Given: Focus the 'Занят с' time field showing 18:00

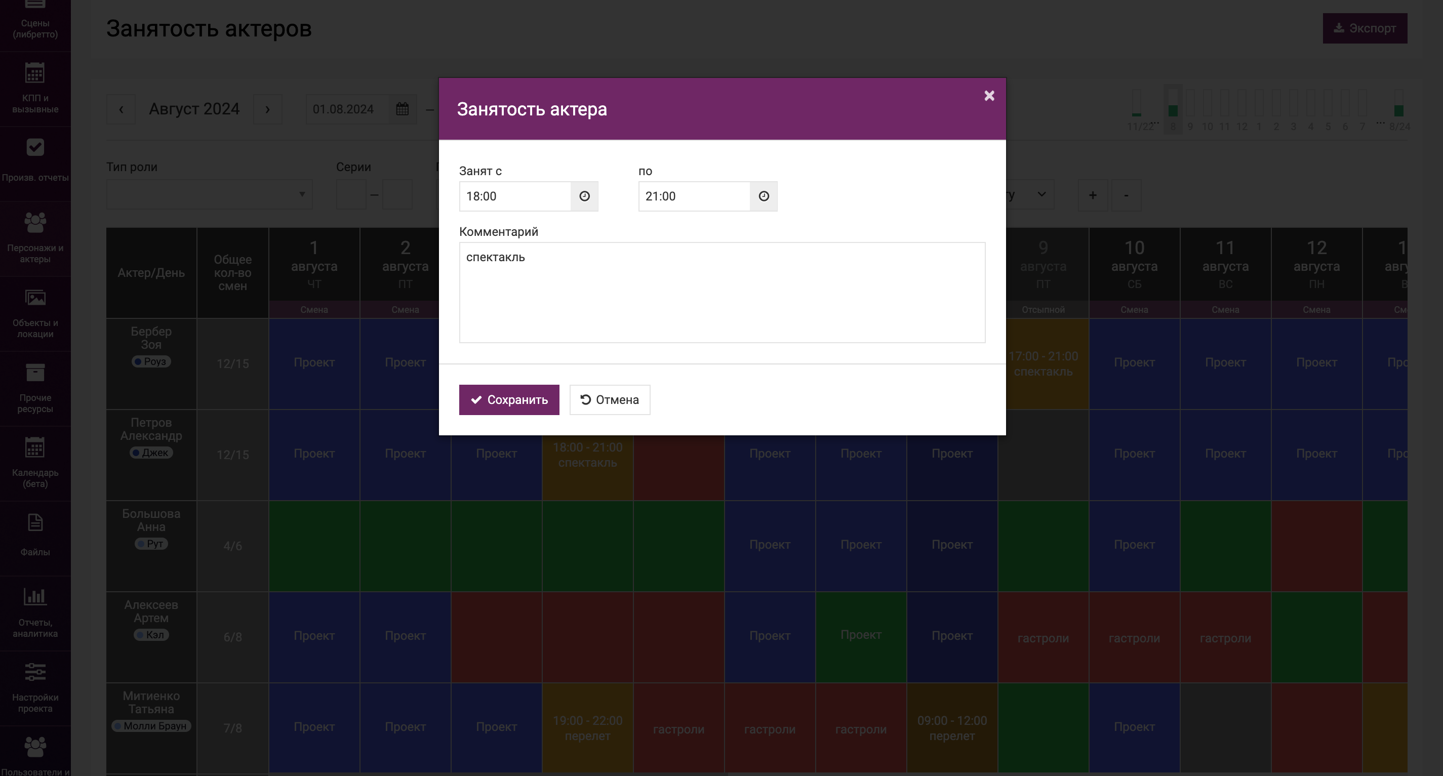Looking at the screenshot, I should click(515, 196).
